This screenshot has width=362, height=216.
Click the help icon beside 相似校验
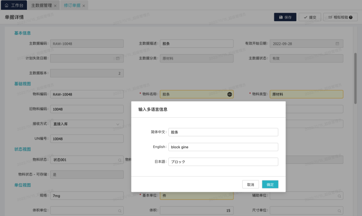click(x=351, y=17)
